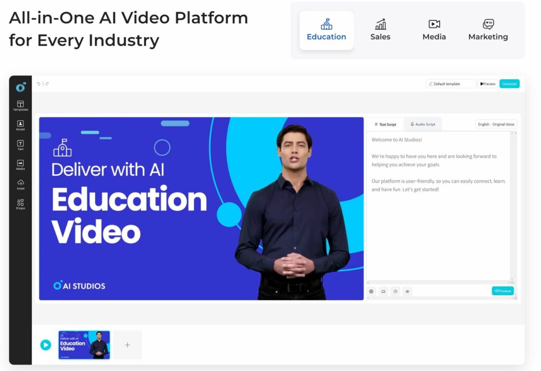Play the scene timeline
Viewport: 541px width, 371px height.
coord(45,345)
